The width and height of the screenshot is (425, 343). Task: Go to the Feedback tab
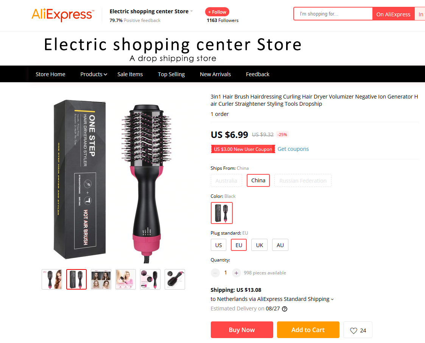(x=257, y=74)
